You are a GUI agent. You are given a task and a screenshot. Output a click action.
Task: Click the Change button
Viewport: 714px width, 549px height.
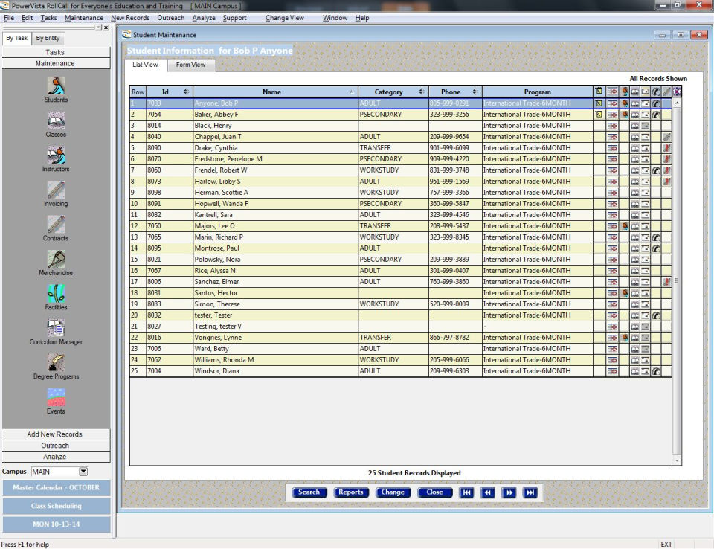(x=393, y=492)
